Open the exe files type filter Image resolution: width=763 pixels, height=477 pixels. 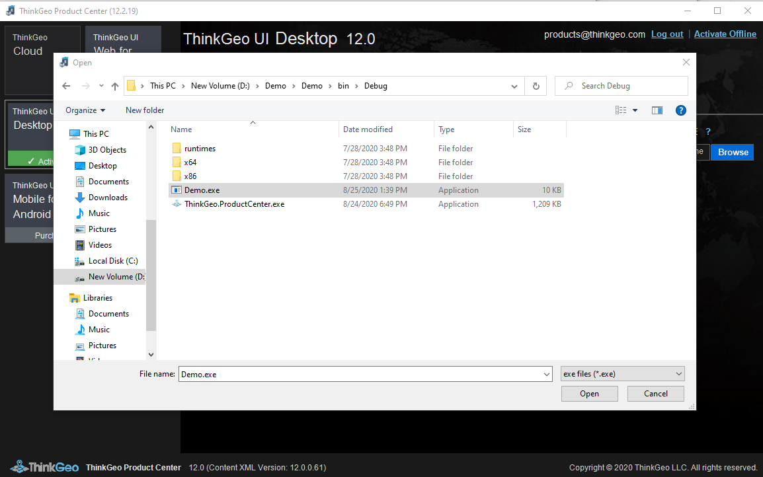pos(622,374)
